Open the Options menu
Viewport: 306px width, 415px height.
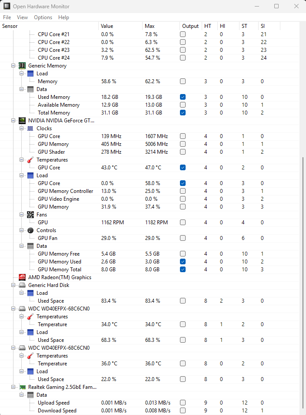click(x=43, y=17)
